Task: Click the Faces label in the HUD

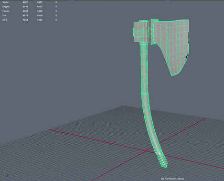Action: click(6, 11)
